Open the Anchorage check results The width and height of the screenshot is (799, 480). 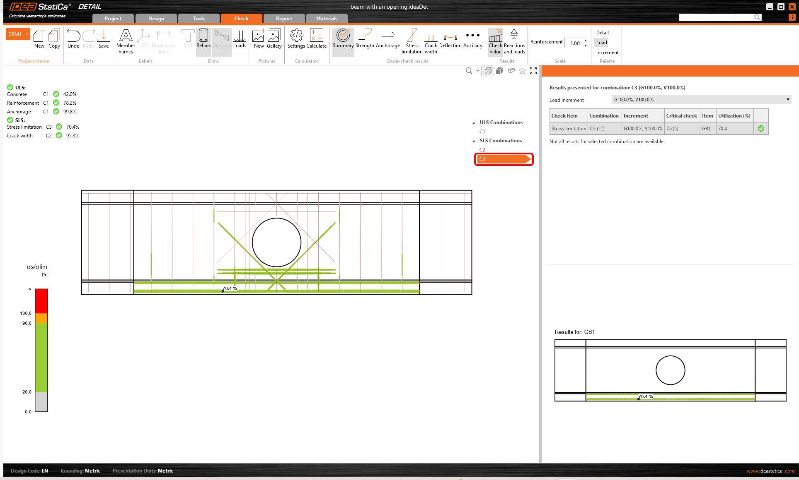point(388,40)
